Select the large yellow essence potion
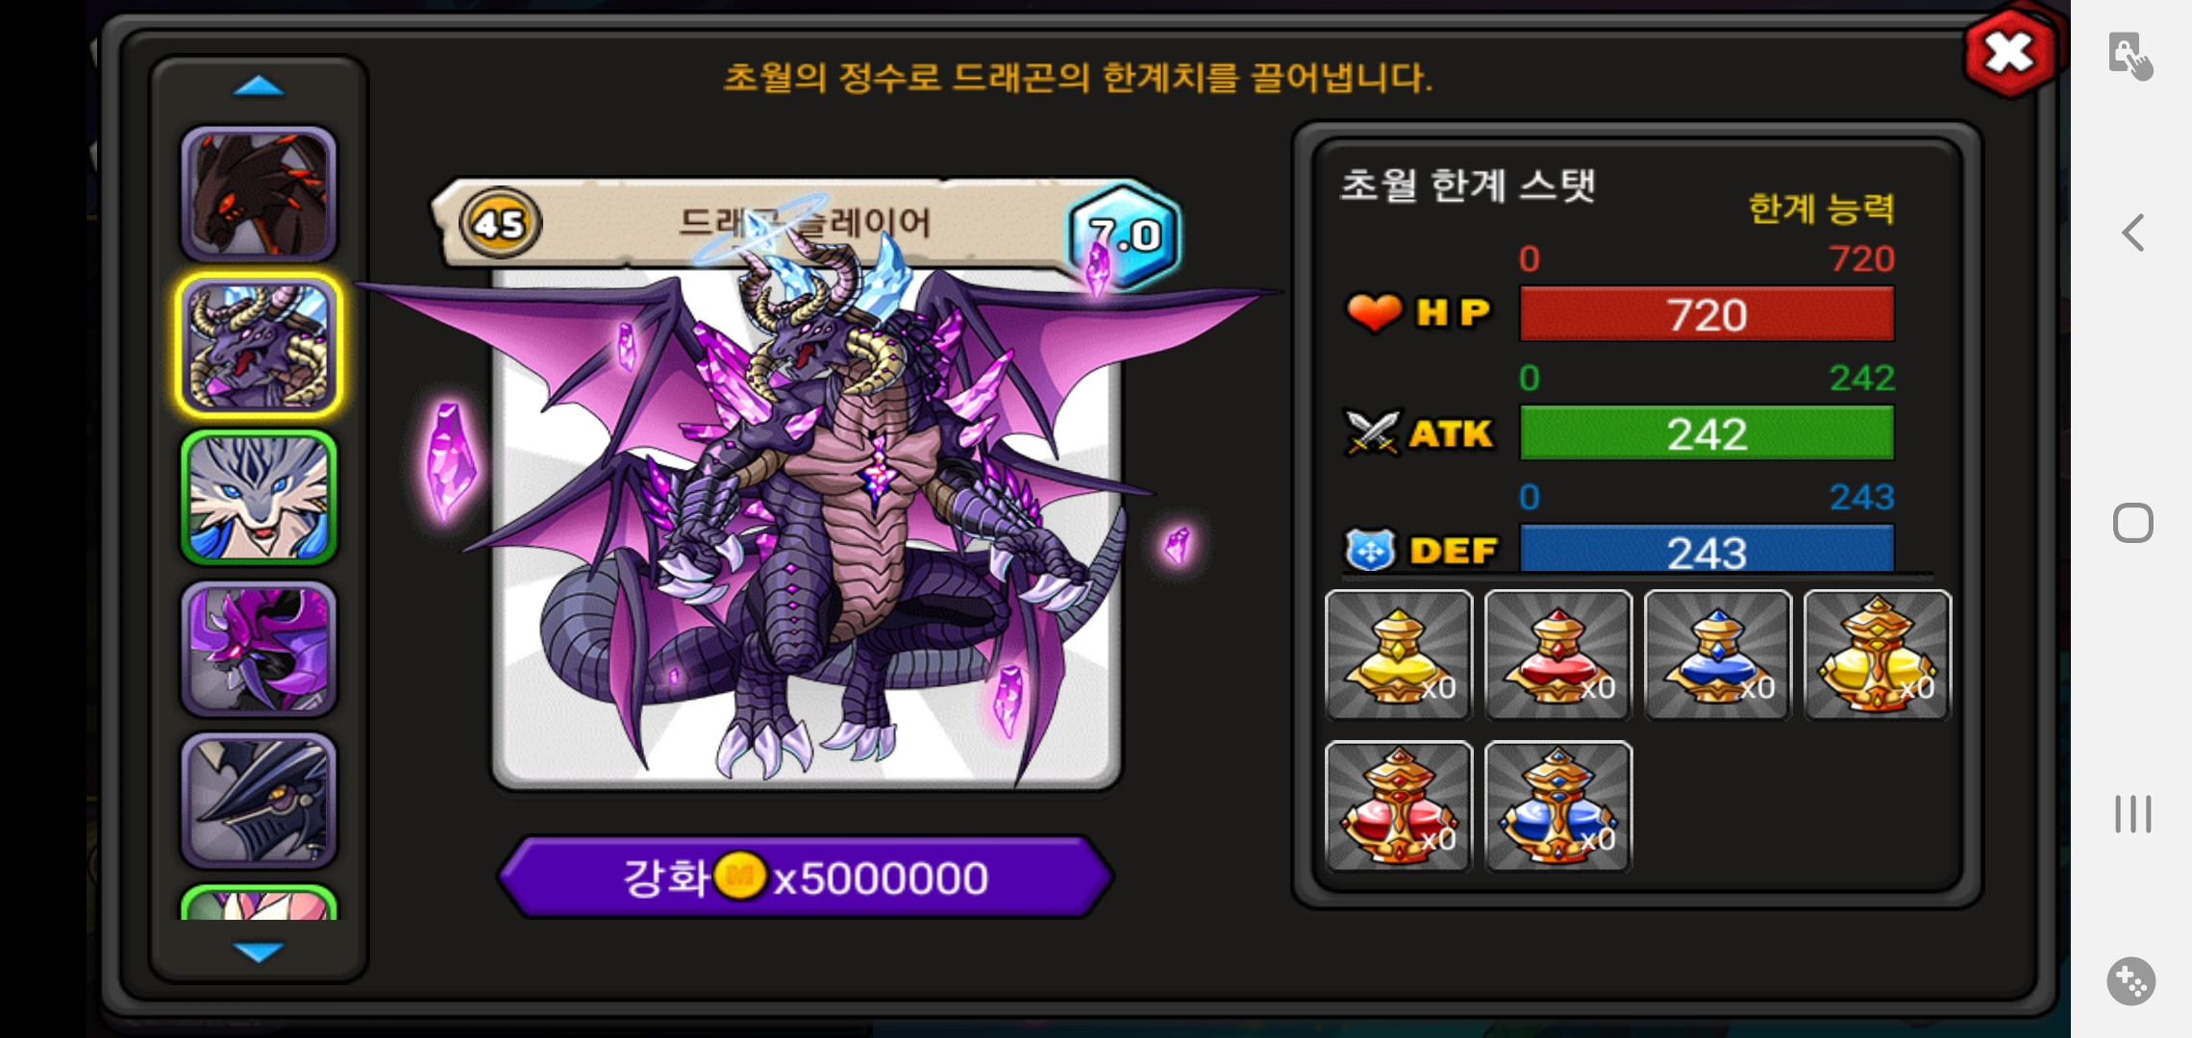This screenshot has width=2192, height=1038. (1878, 655)
